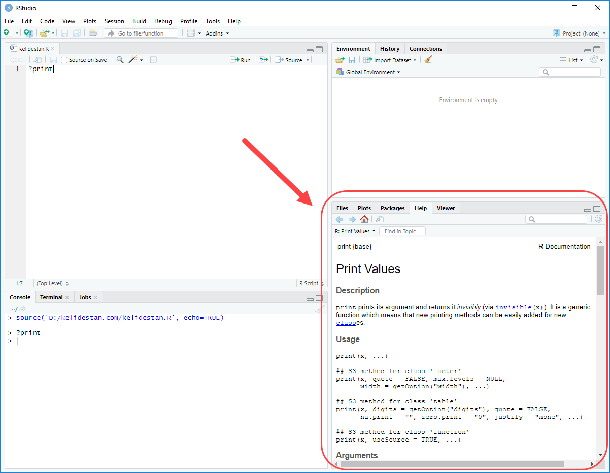Go forward in Help with right arrow

352,219
